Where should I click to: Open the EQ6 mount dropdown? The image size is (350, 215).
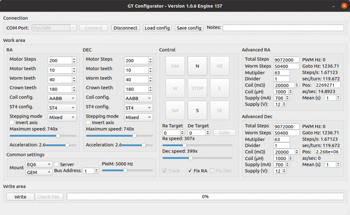tap(39, 164)
